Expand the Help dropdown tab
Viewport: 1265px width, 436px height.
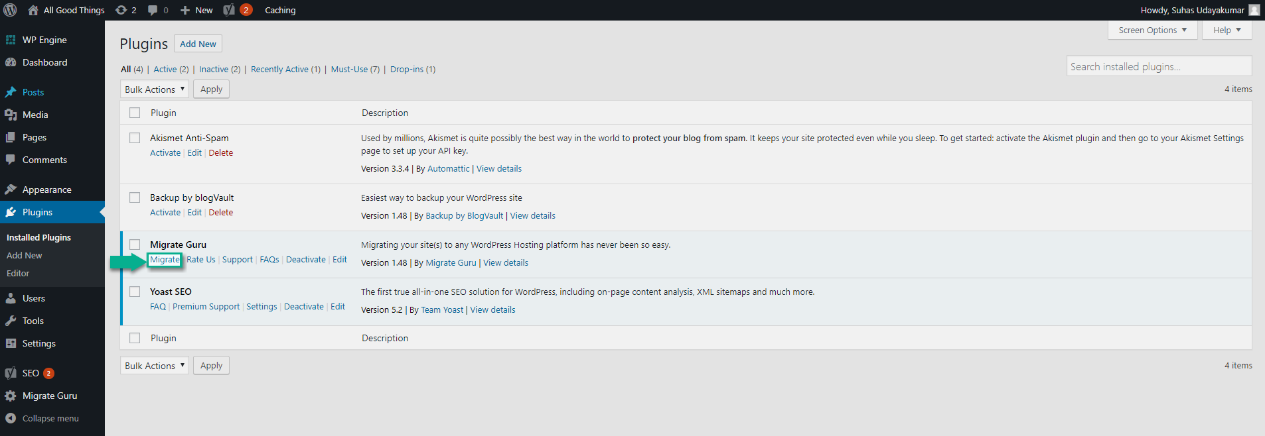pos(1227,30)
